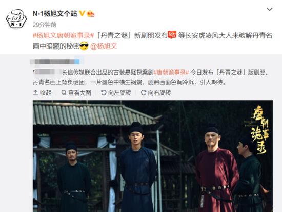Open the N-1杨旭文个站 profile name

[55, 13]
